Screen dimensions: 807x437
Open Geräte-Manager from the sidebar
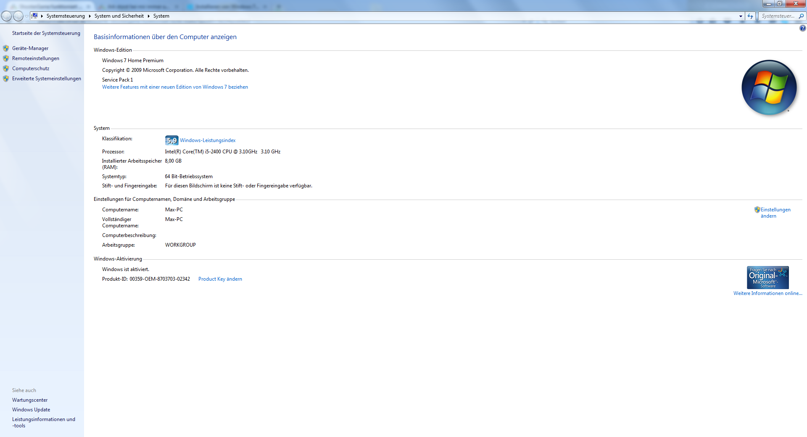pos(30,48)
